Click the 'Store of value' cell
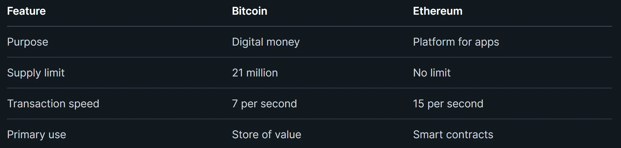621x148 pixels. 266,135
